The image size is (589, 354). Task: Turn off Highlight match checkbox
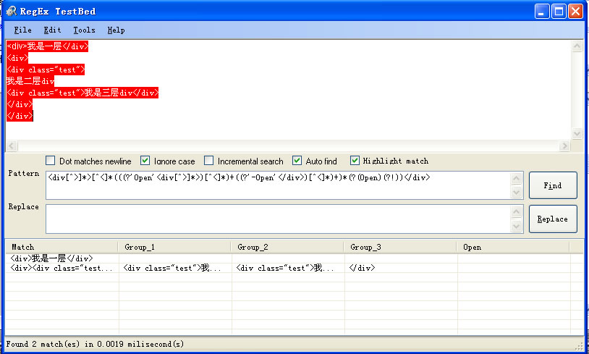(355, 161)
